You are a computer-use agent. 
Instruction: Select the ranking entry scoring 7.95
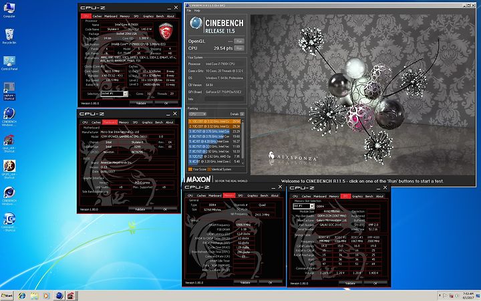[x=214, y=157]
